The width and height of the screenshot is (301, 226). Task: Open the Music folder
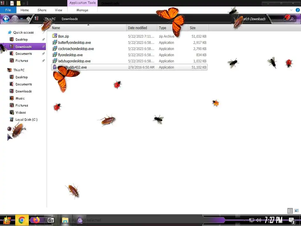tap(20, 98)
